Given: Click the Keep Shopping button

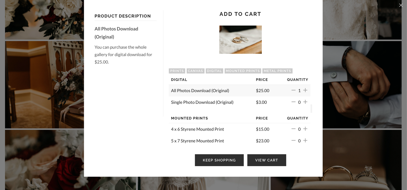Looking at the screenshot, I should tap(219, 160).
